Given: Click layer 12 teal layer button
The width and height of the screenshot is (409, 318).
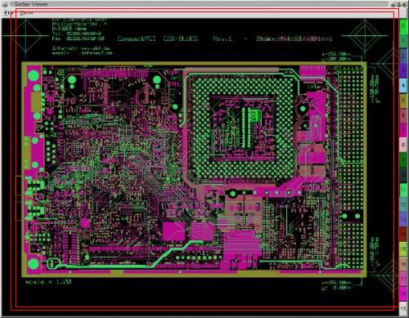Looking at the screenshot, I should tap(403, 204).
